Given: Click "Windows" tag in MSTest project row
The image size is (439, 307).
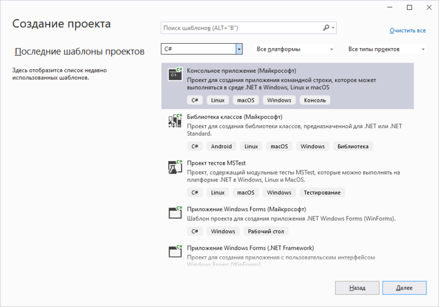Looking at the screenshot, I should click(279, 193).
